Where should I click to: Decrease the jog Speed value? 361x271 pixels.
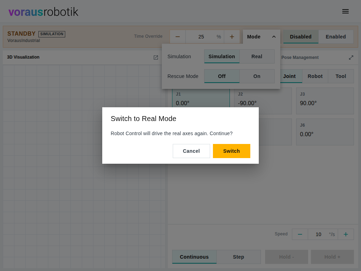300,234
